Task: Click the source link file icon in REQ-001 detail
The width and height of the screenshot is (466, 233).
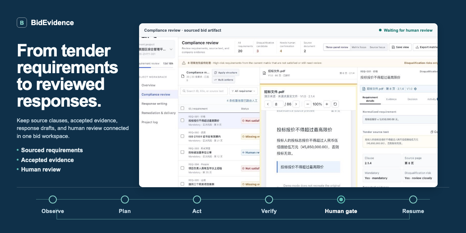Action: 363,89
